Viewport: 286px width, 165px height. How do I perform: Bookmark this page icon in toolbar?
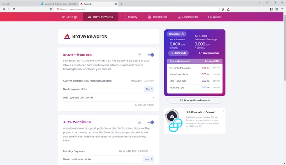[51, 9]
